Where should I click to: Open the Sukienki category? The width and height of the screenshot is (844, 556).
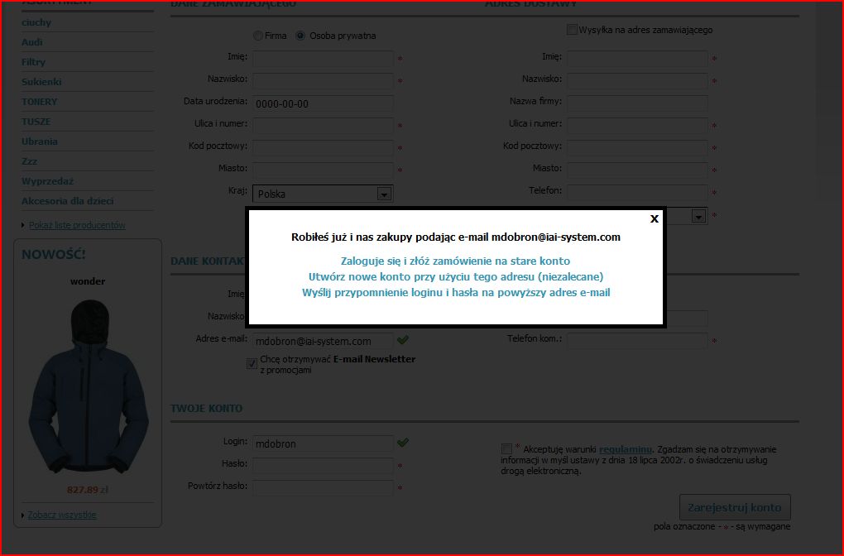(x=41, y=82)
